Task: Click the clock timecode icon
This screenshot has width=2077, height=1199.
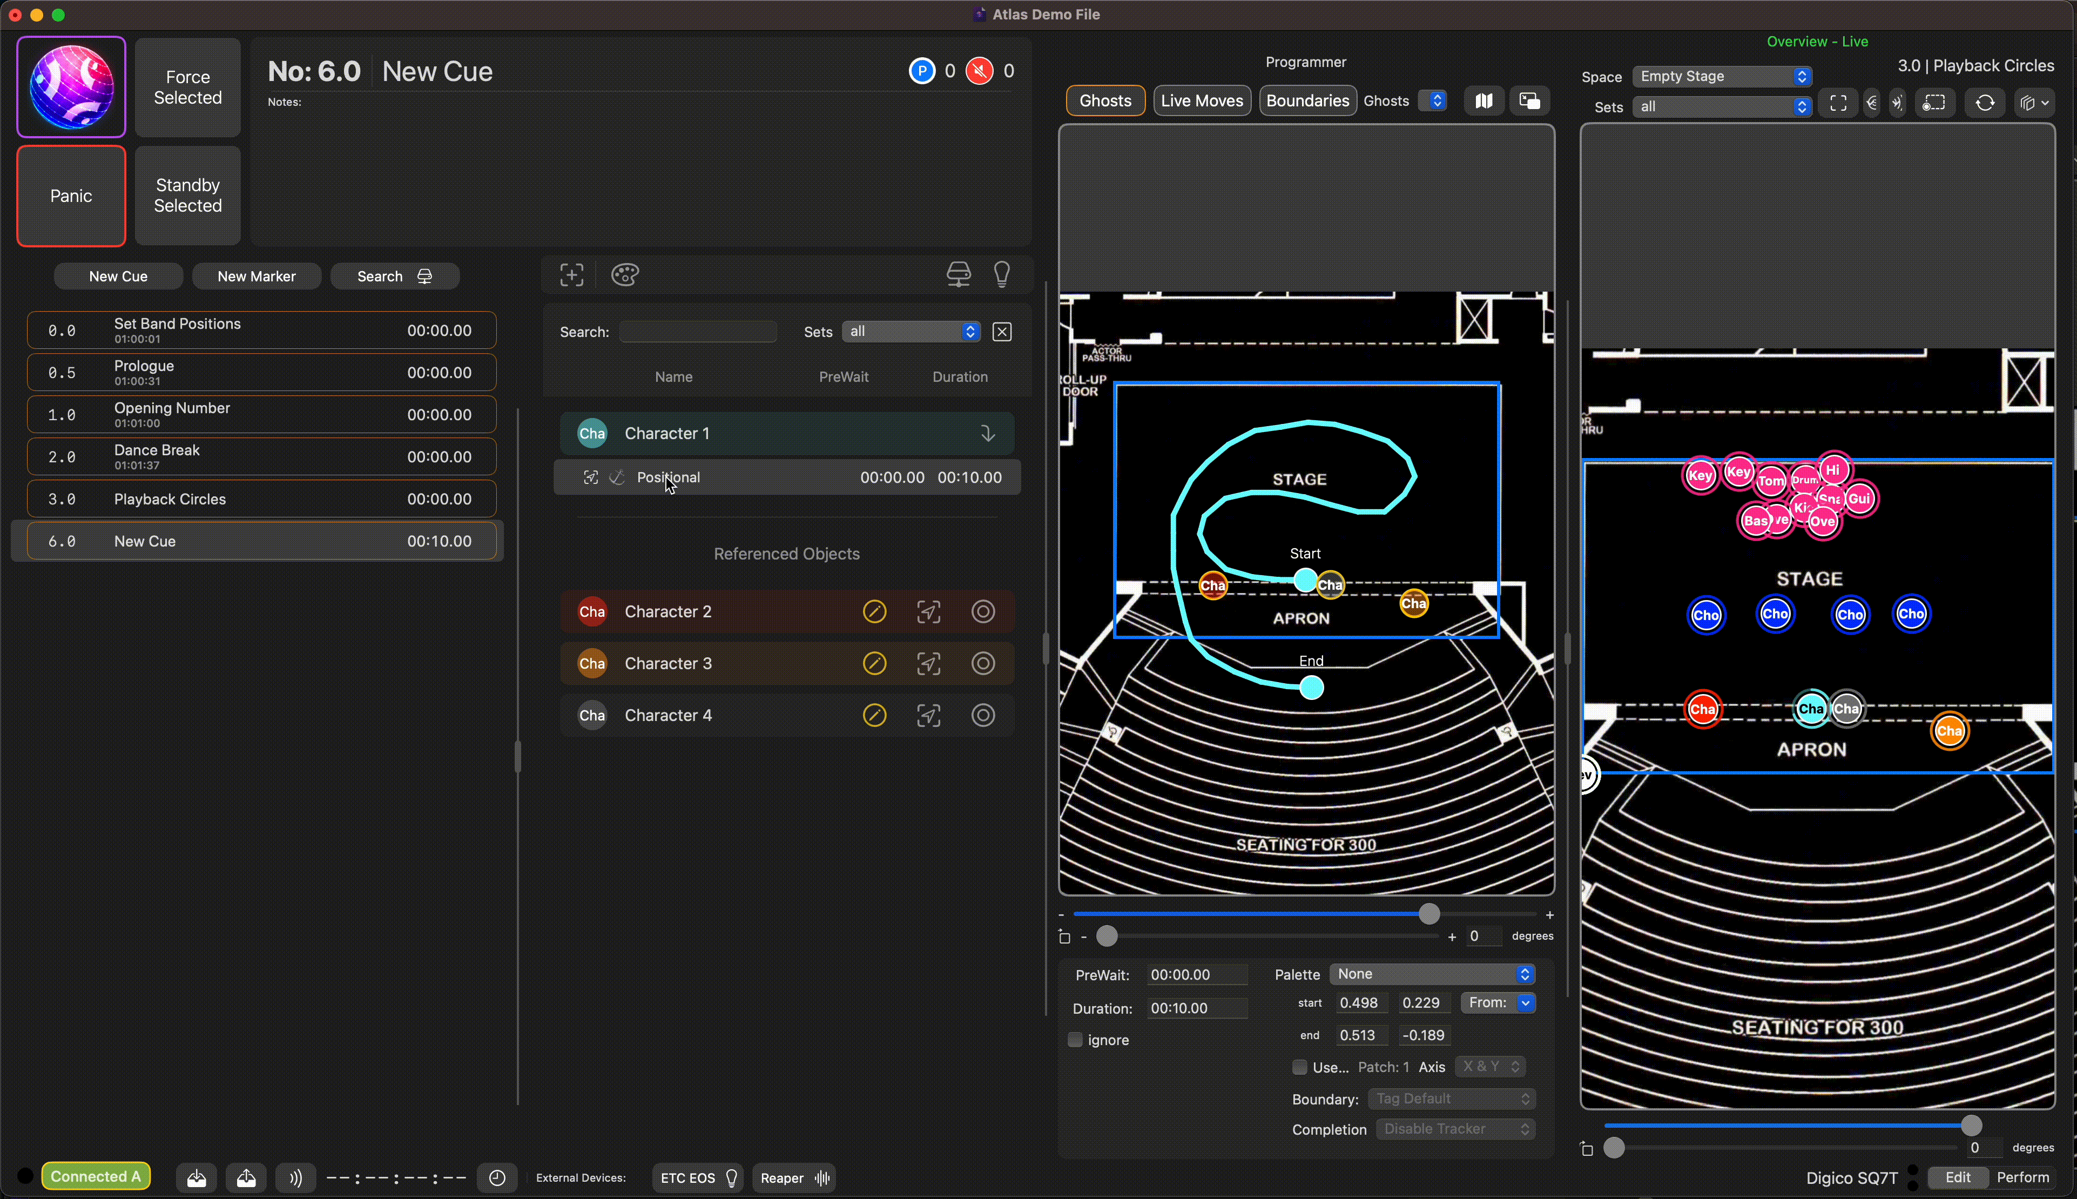Action: (497, 1177)
